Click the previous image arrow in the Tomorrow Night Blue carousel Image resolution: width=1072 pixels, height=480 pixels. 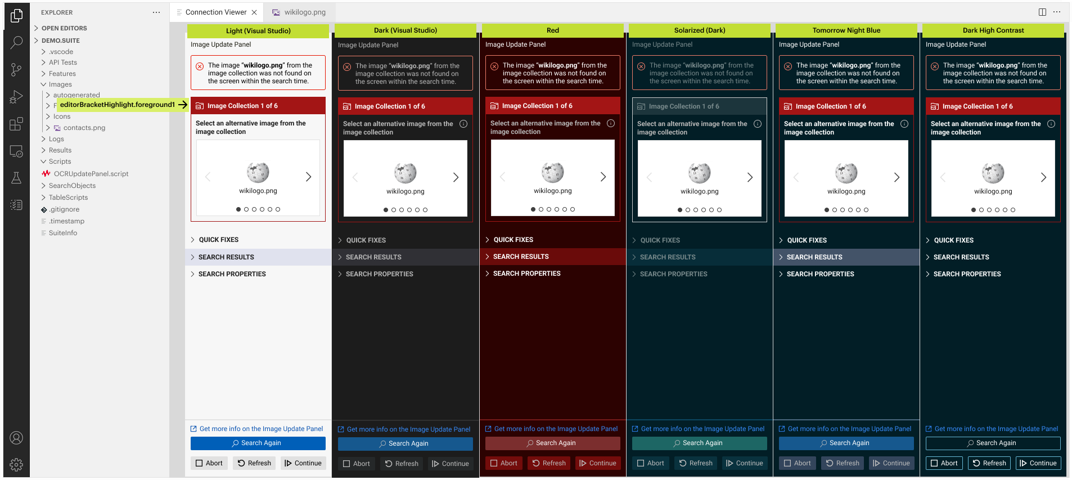point(796,177)
